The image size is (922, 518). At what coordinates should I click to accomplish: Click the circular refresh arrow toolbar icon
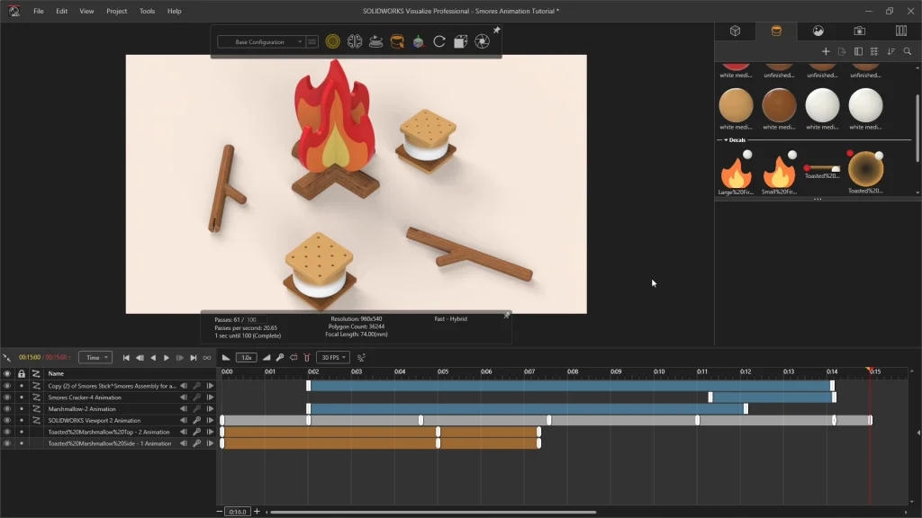(x=439, y=41)
